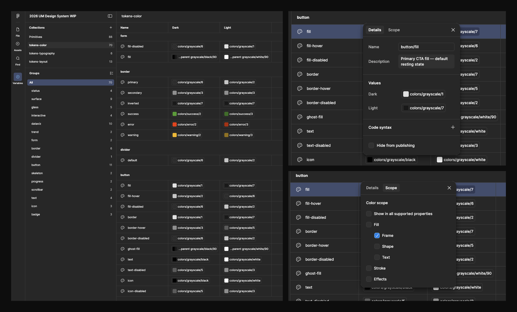Select the All group in Groups list
The height and width of the screenshot is (312, 517).
click(71, 83)
